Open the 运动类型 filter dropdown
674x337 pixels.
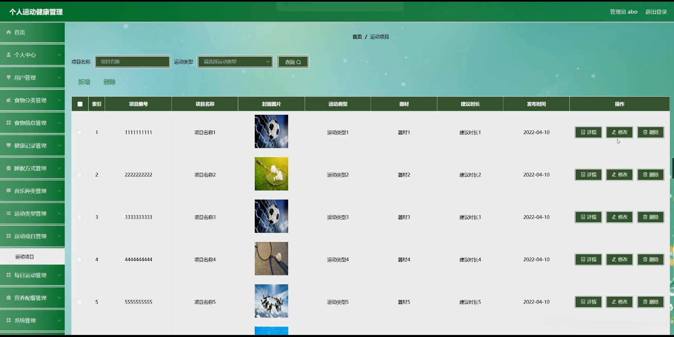(x=235, y=62)
